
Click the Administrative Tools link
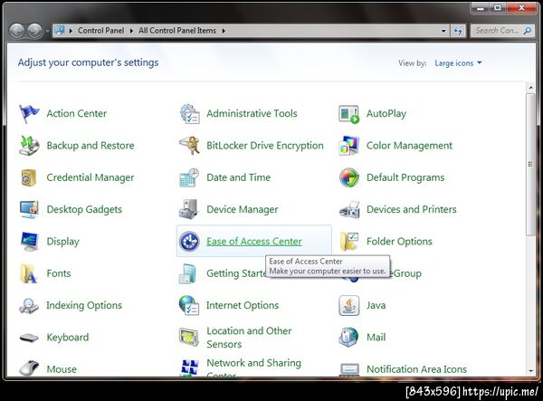click(x=252, y=113)
